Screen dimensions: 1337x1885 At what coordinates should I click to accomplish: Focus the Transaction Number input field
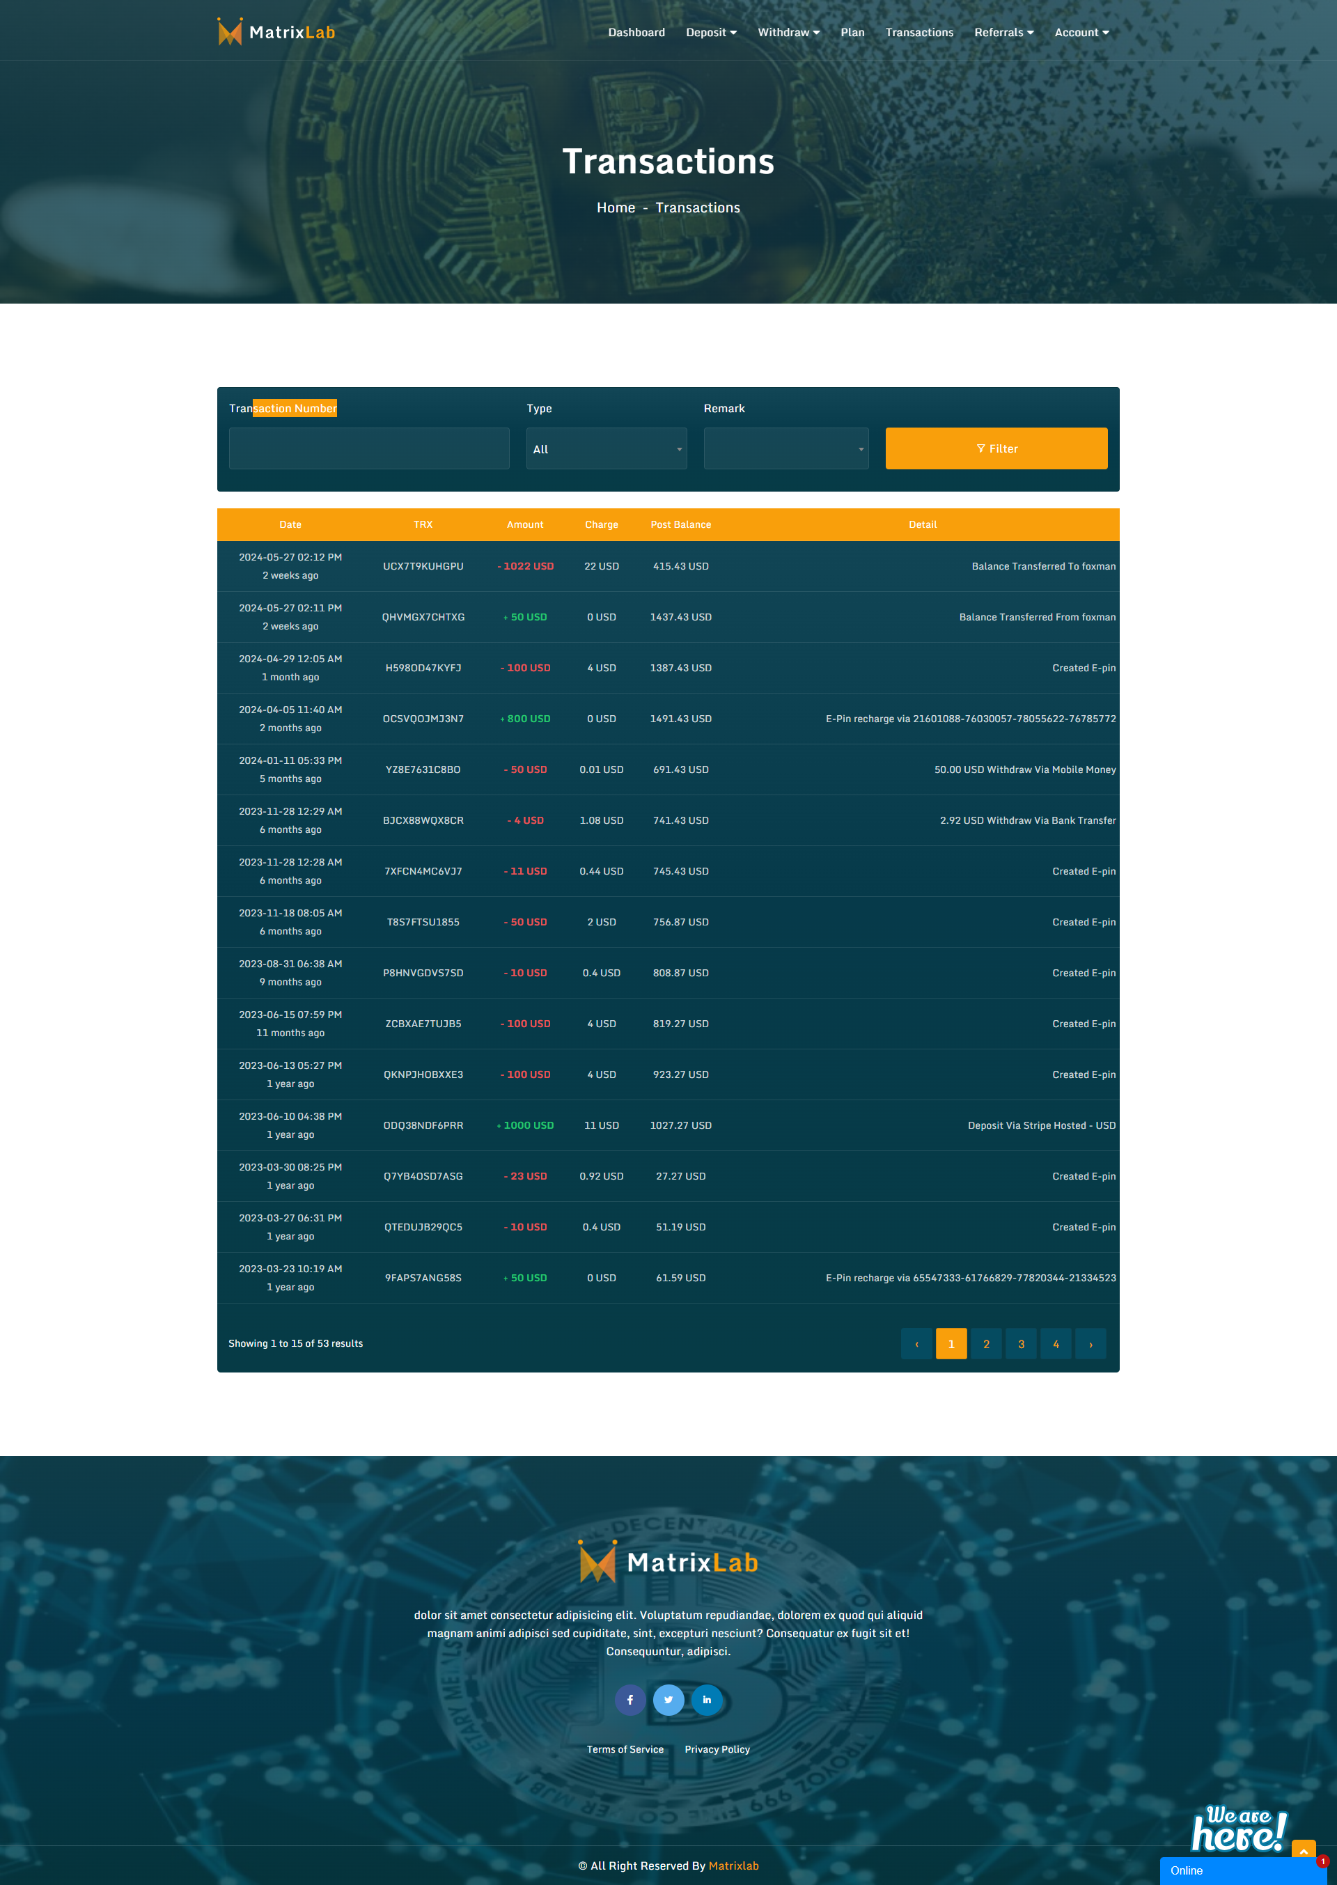(x=369, y=448)
